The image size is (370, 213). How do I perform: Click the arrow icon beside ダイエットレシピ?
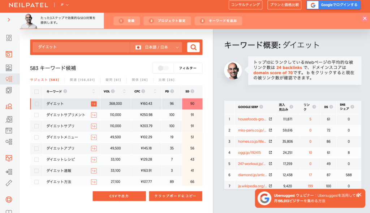(94, 160)
